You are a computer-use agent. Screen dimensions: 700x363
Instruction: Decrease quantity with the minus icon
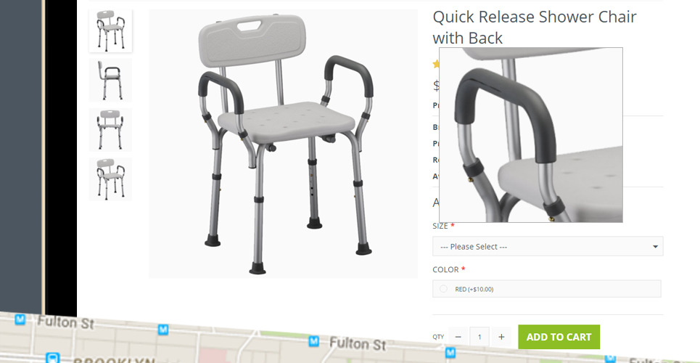tap(458, 337)
